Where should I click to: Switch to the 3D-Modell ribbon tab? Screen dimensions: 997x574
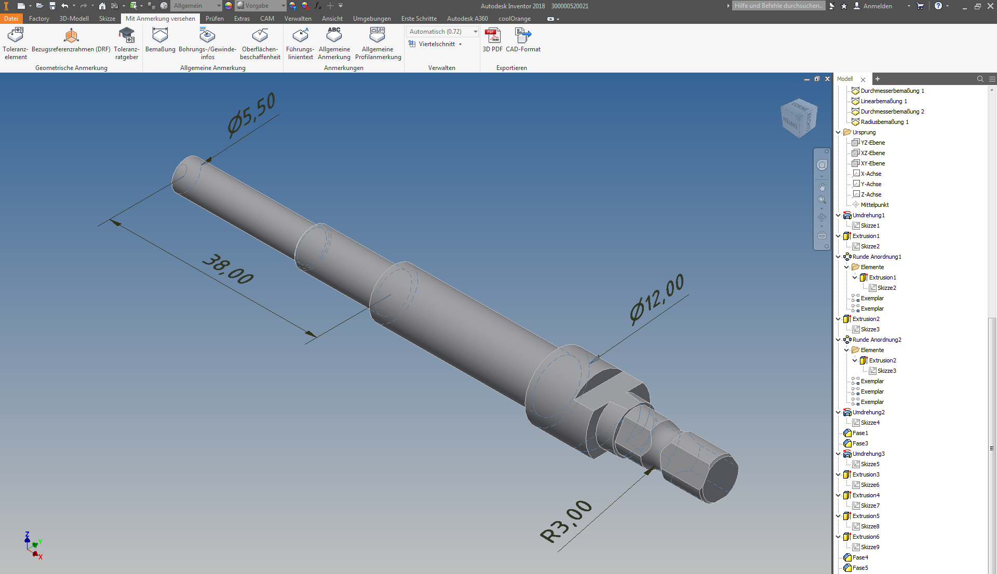tap(74, 19)
